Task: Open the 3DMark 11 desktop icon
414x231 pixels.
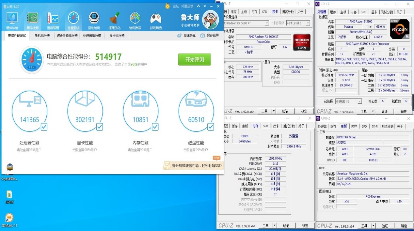Action: [x=9, y=218]
